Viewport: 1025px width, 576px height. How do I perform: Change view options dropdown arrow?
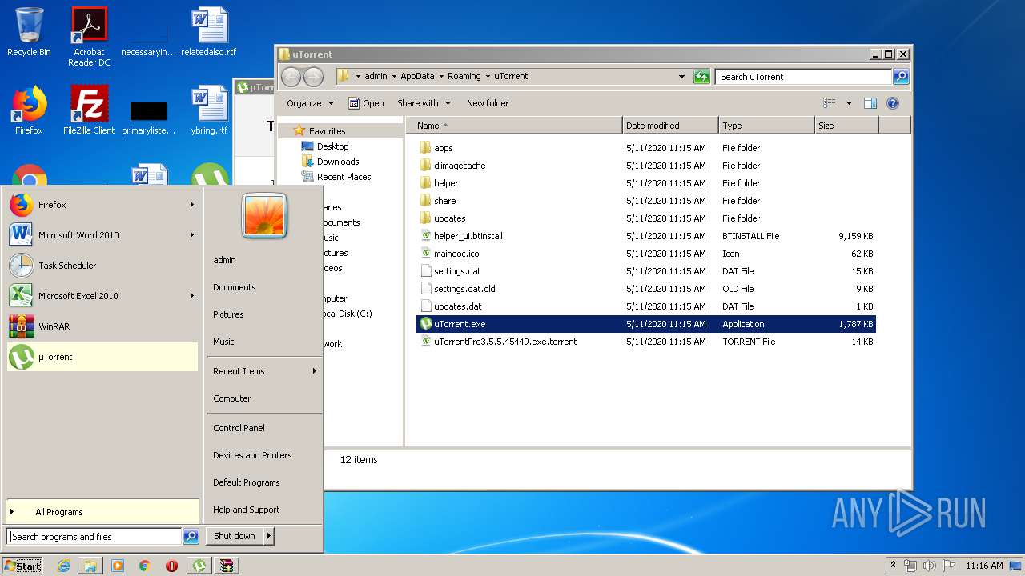[x=849, y=103]
